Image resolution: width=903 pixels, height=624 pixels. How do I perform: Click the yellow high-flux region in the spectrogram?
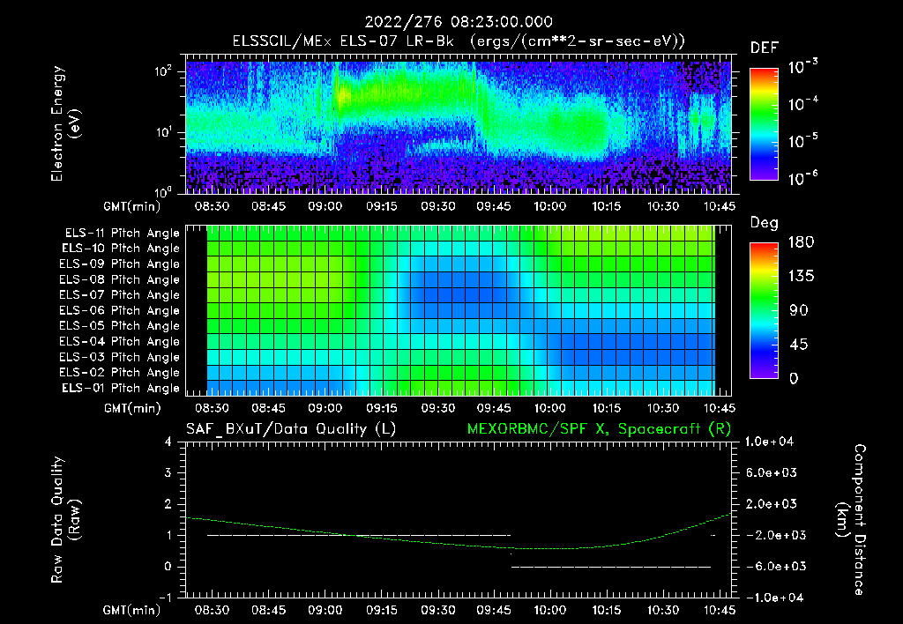344,95
